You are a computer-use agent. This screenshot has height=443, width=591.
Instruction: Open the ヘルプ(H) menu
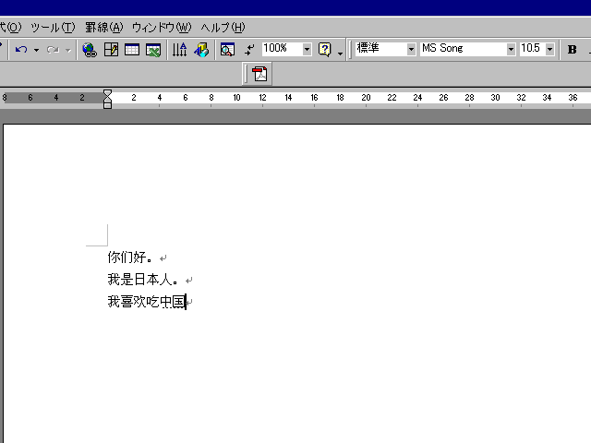point(223,28)
